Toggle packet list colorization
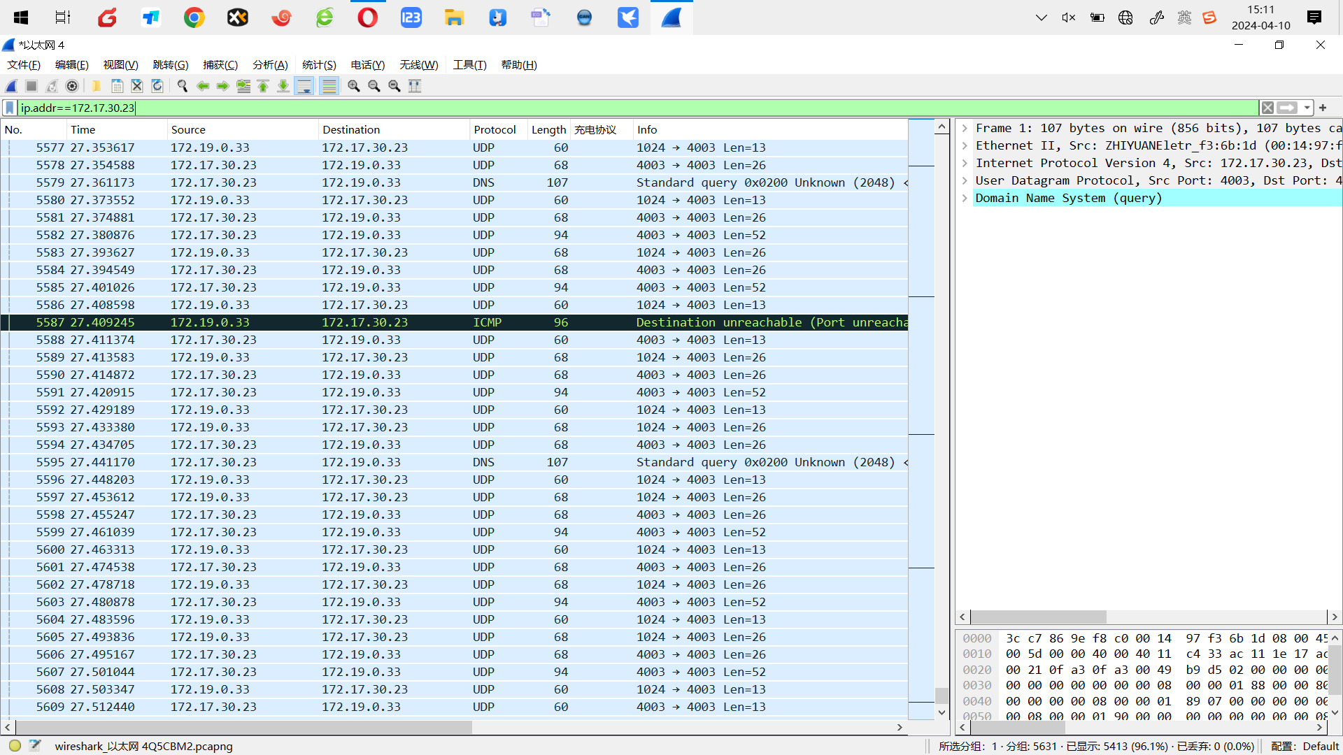This screenshot has height=755, width=1343. point(329,86)
